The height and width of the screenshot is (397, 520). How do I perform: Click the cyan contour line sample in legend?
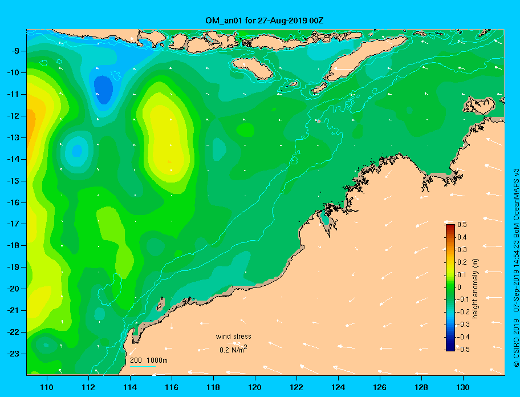pos(143,366)
